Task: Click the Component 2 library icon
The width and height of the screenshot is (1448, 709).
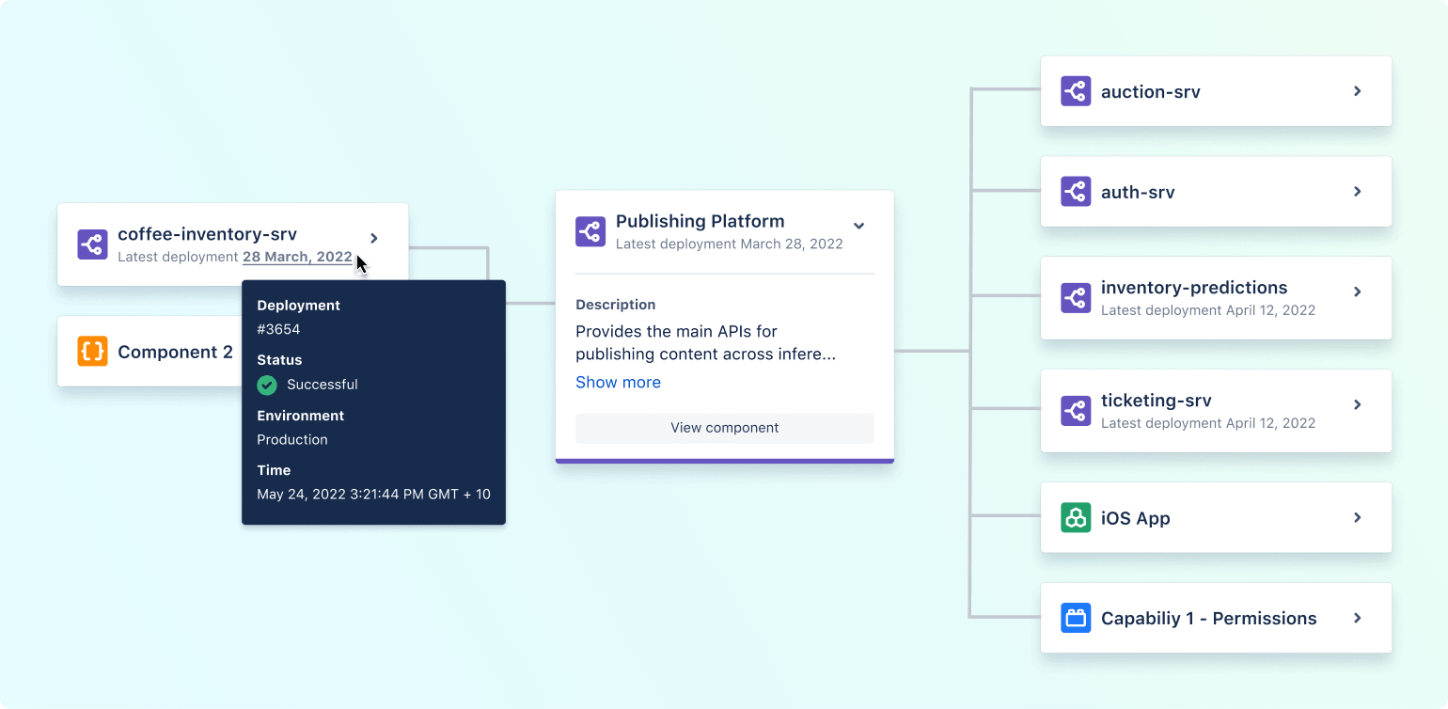Action: tap(92, 352)
